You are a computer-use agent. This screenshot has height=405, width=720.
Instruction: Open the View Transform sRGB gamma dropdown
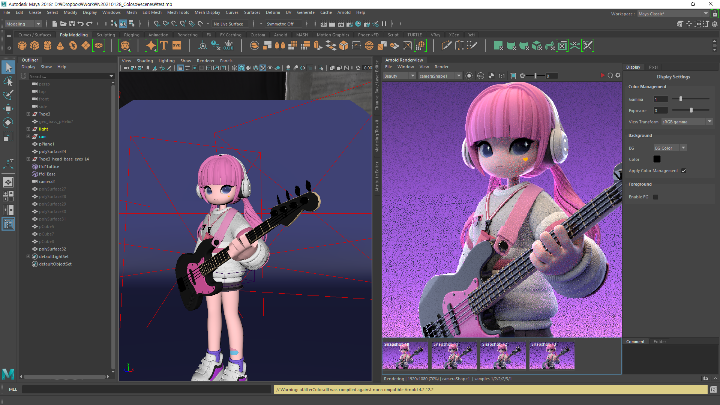point(687,122)
